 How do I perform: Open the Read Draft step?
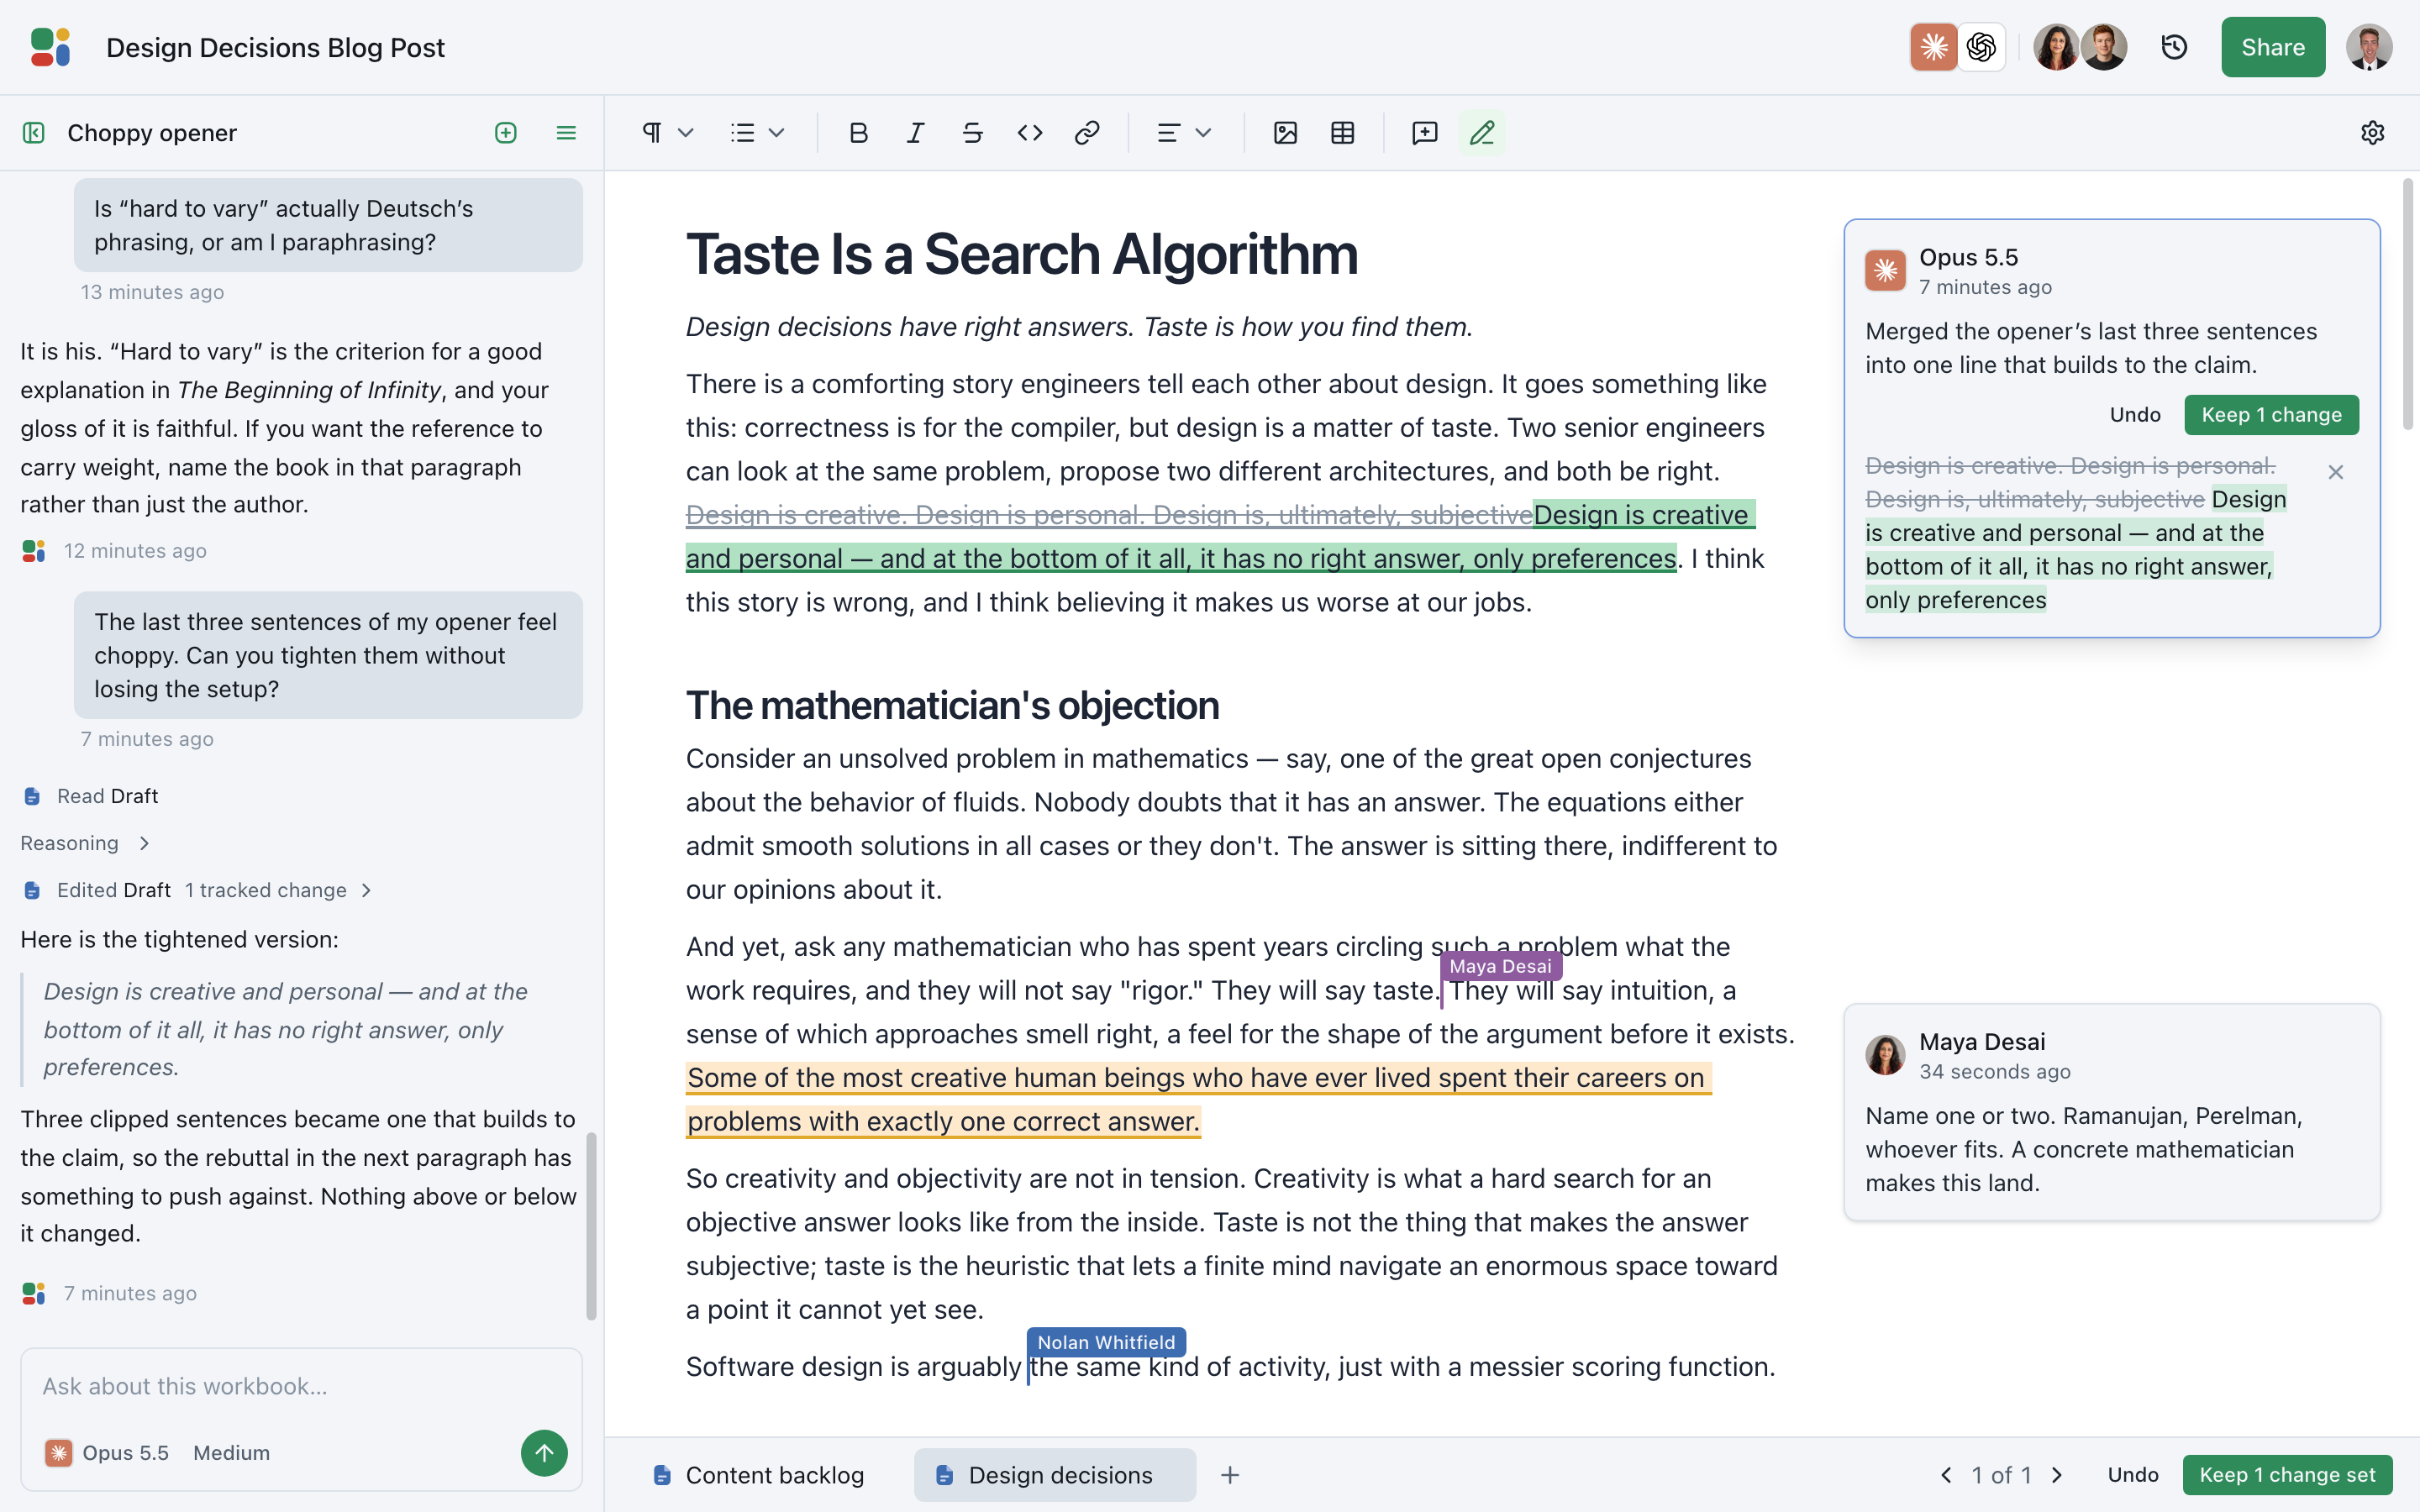90,796
